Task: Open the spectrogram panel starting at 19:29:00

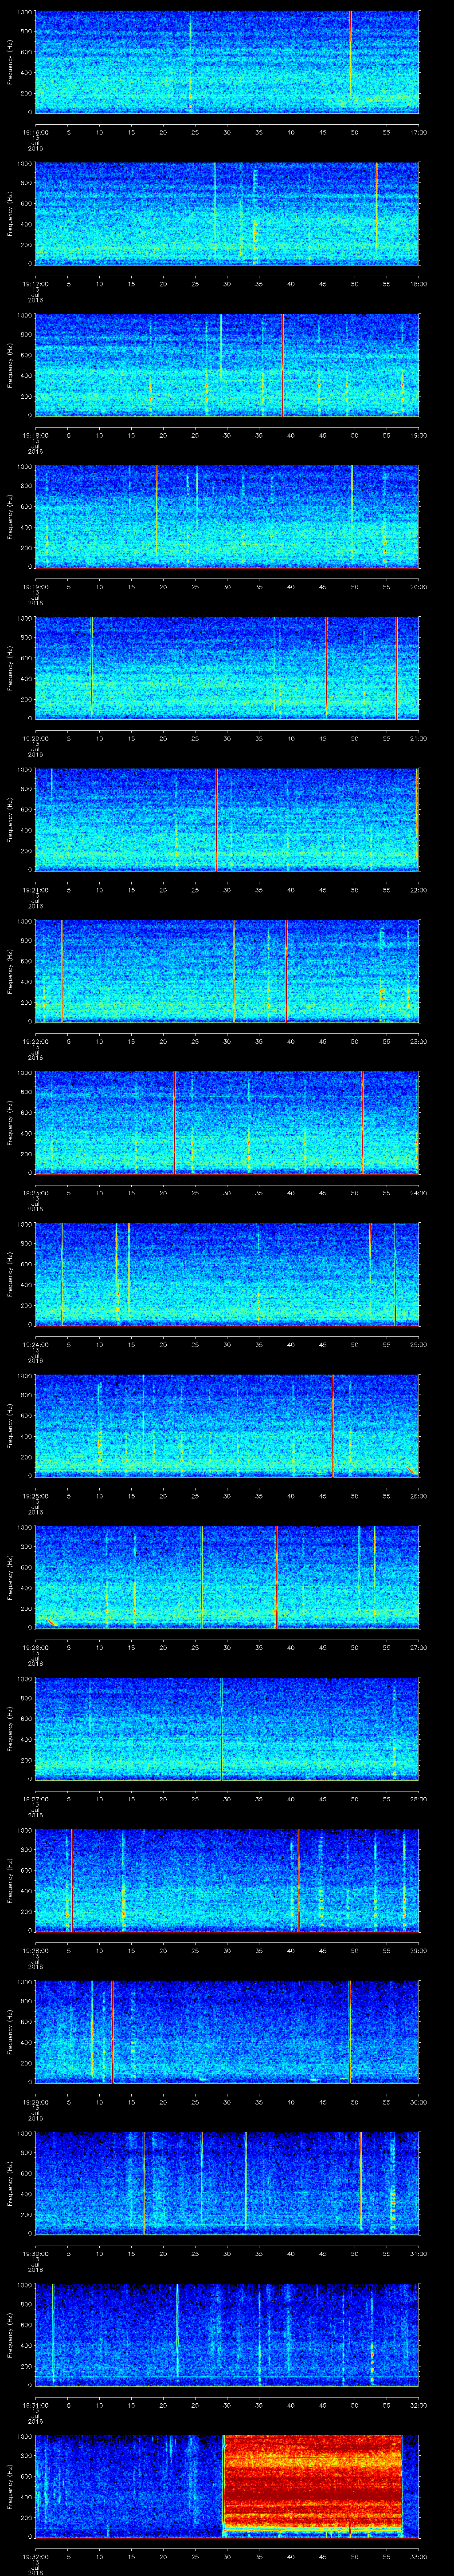Action: [227, 2032]
